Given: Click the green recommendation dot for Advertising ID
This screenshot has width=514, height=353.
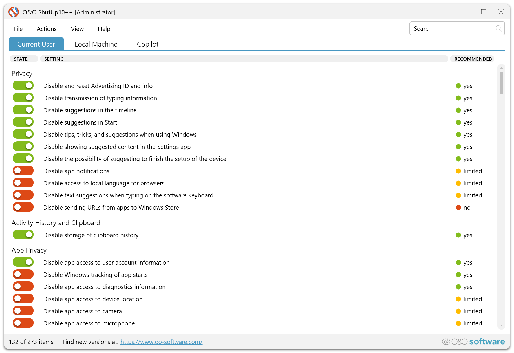Looking at the screenshot, I should [458, 86].
